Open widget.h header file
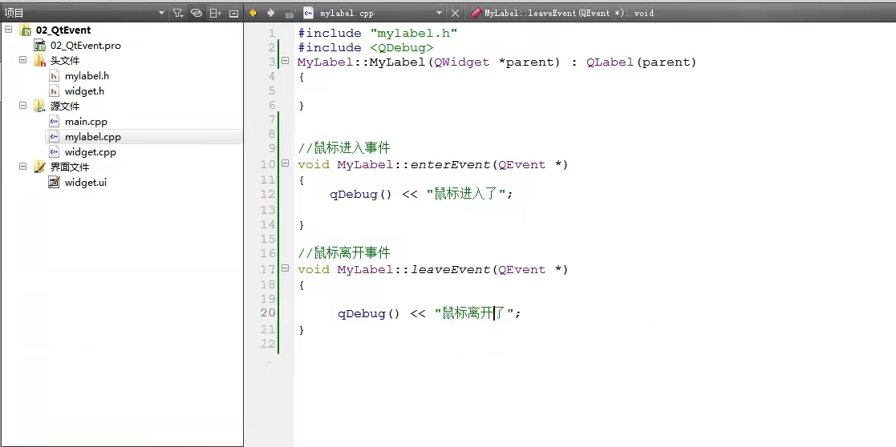The width and height of the screenshot is (896, 447). (84, 91)
